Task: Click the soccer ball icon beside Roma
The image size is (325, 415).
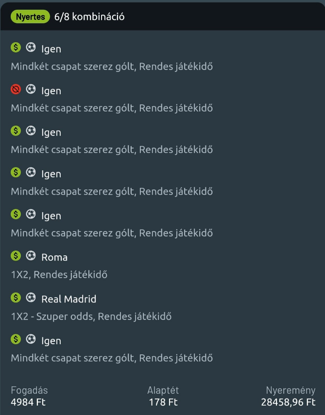Action: [x=31, y=256]
